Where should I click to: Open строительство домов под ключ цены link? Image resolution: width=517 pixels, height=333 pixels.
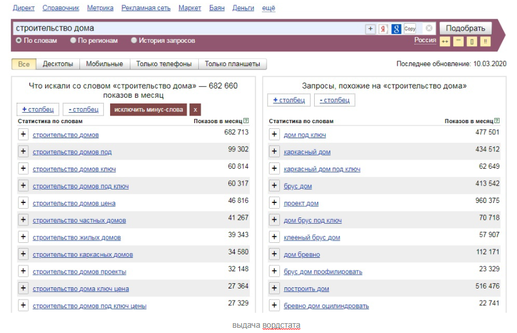(89, 306)
